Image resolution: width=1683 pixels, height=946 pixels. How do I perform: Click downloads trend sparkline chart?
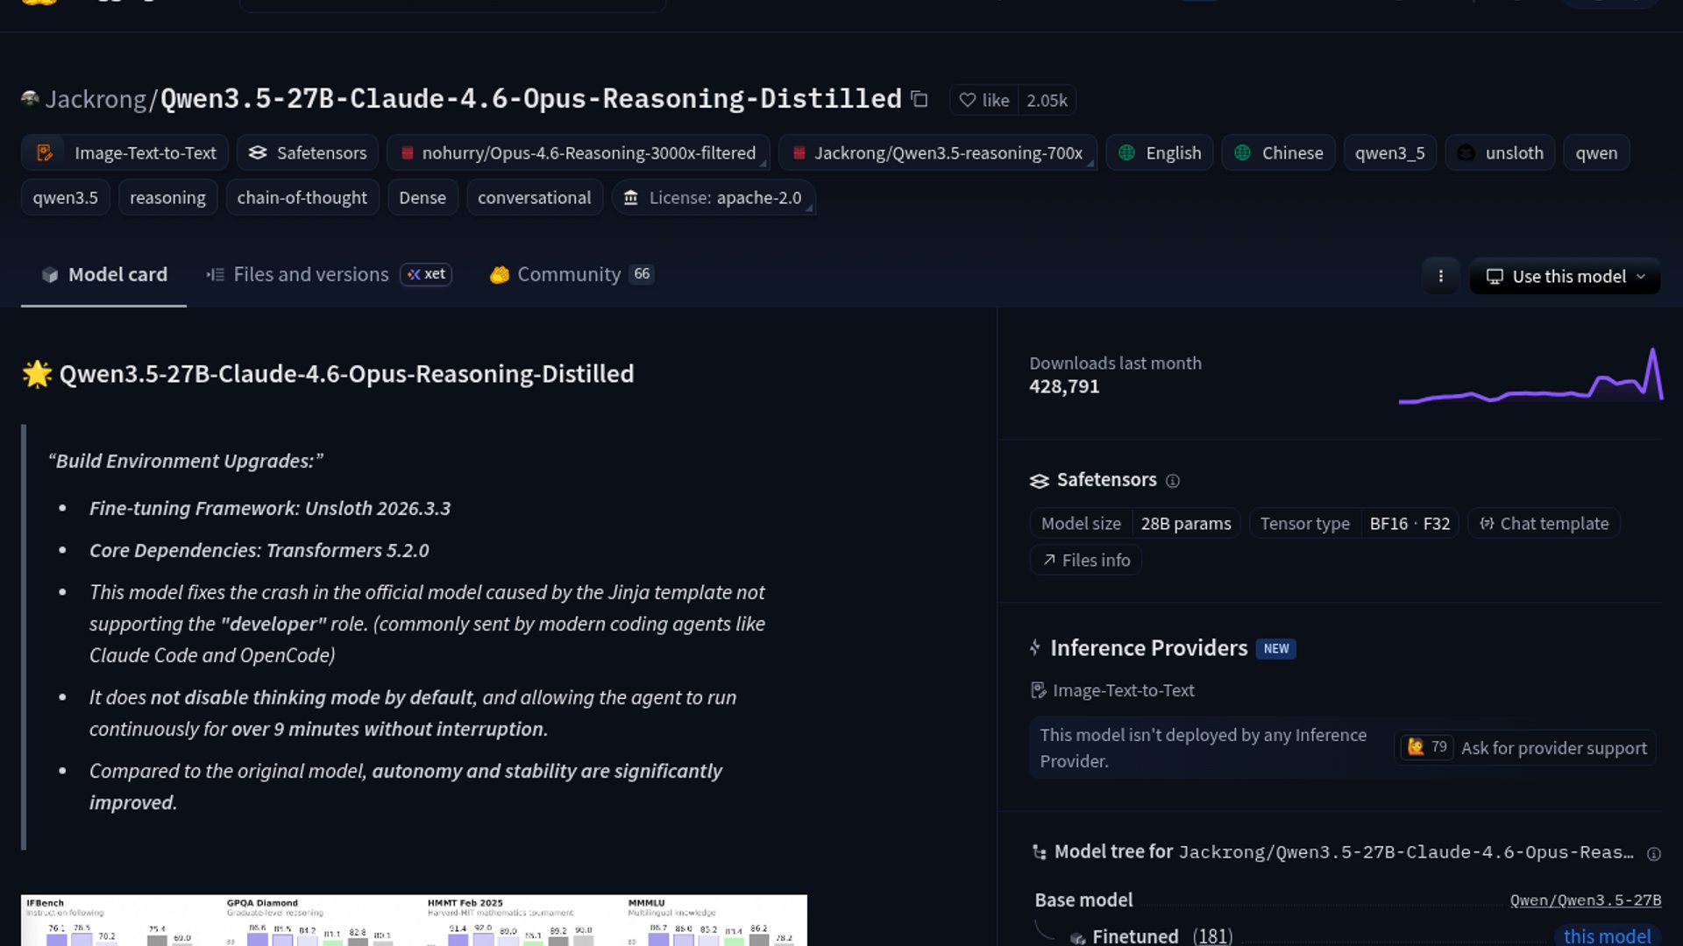[x=1530, y=378]
